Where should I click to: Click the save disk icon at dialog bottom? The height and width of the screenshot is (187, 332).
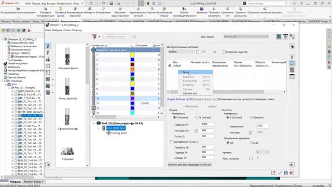coord(286,173)
